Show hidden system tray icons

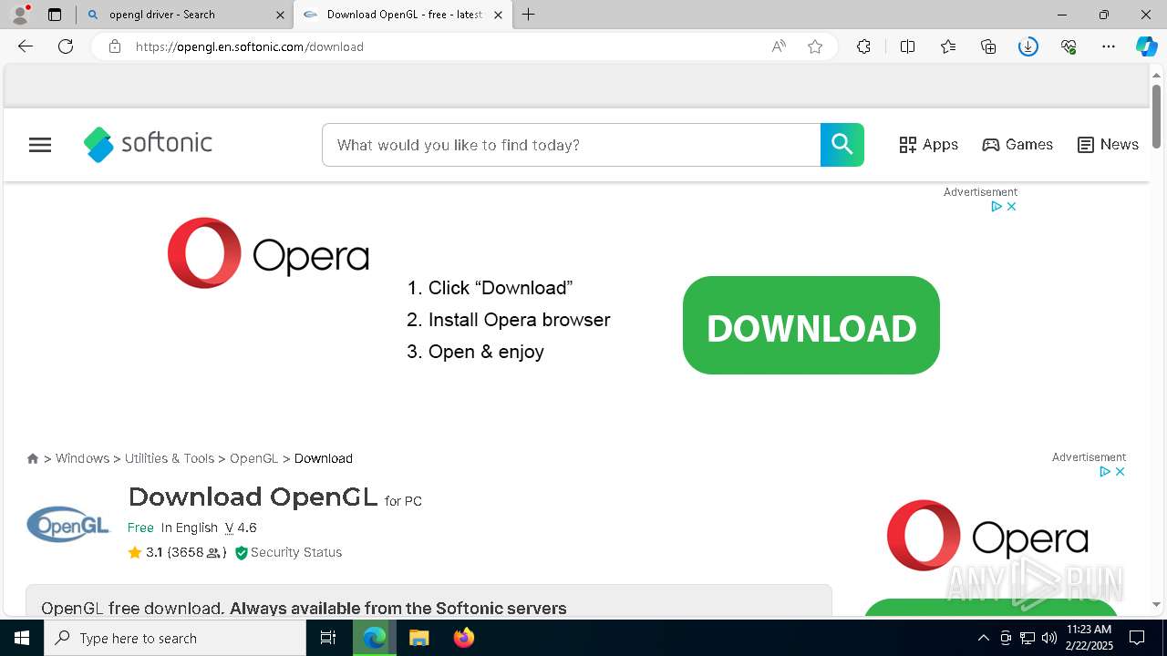[983, 638]
